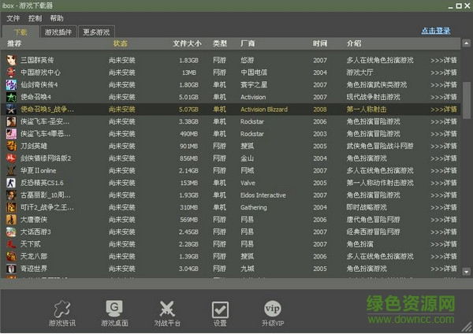Open the 控制 menu
Screen dimensions: 473x334
pos(35,18)
